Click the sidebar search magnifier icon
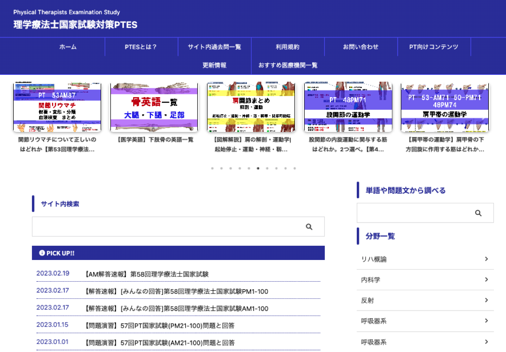The height and width of the screenshot is (352, 506). pos(478,213)
